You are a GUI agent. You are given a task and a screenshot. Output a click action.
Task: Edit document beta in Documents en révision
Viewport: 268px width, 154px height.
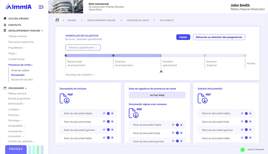pos(104,121)
